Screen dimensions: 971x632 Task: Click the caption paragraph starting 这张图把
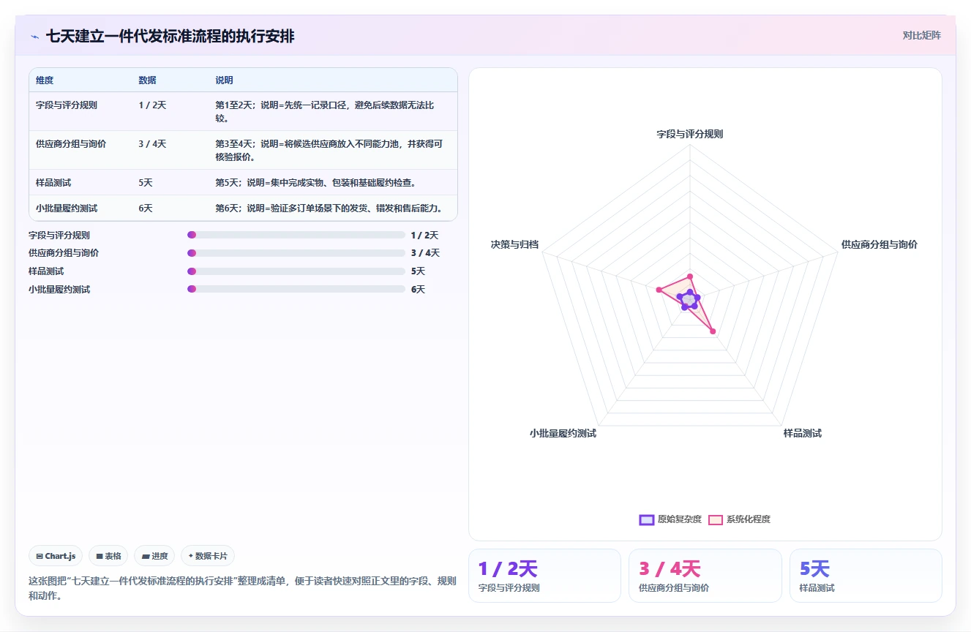[242, 588]
